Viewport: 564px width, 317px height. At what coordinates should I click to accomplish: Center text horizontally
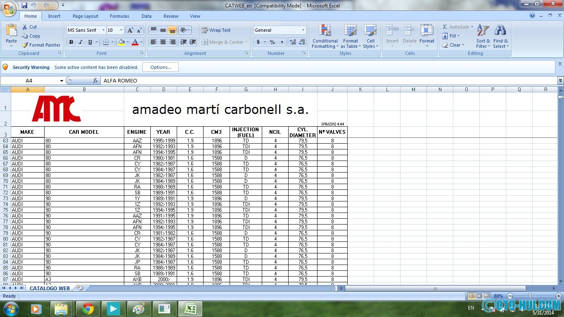[x=163, y=42]
